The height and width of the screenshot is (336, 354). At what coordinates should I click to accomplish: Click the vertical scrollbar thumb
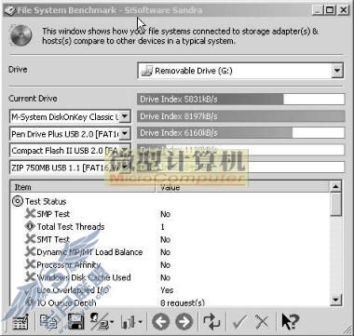click(x=336, y=204)
